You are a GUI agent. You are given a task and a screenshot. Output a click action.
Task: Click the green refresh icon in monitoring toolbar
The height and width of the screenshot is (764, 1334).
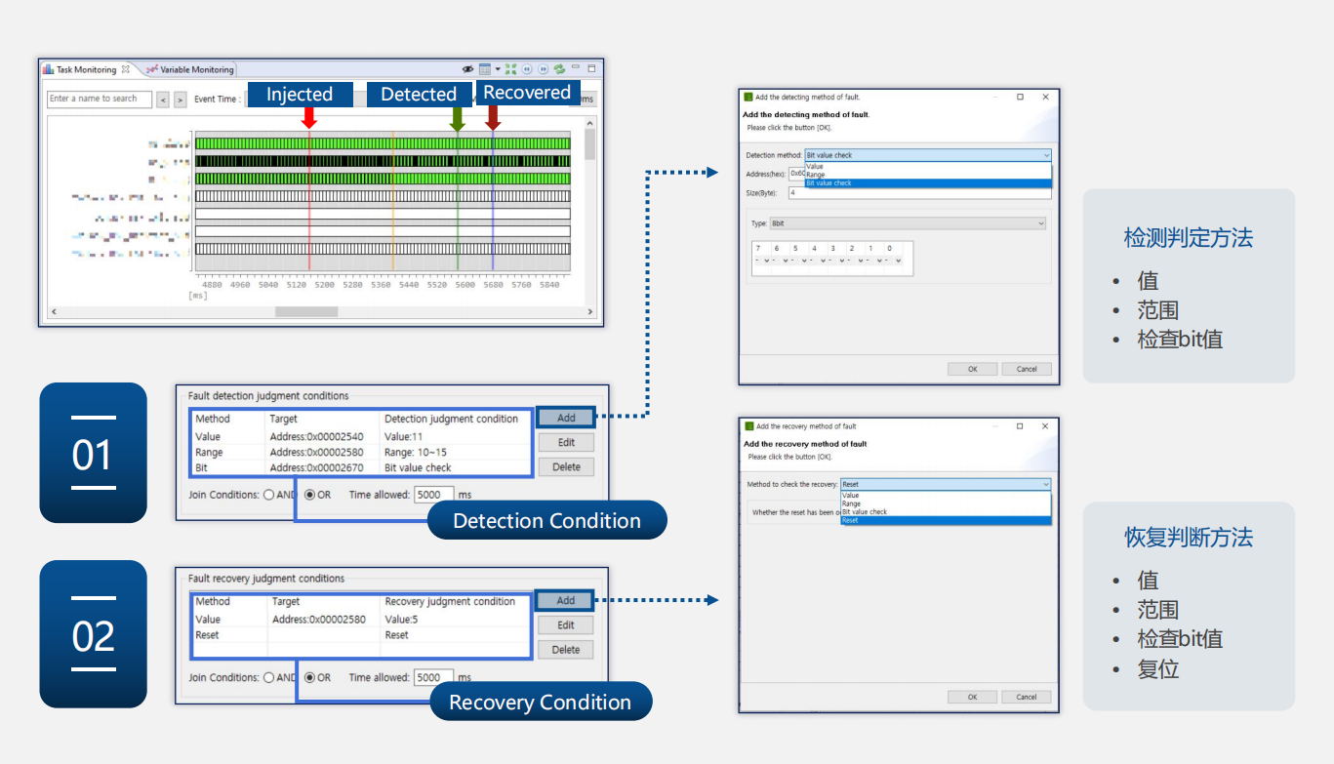point(559,69)
